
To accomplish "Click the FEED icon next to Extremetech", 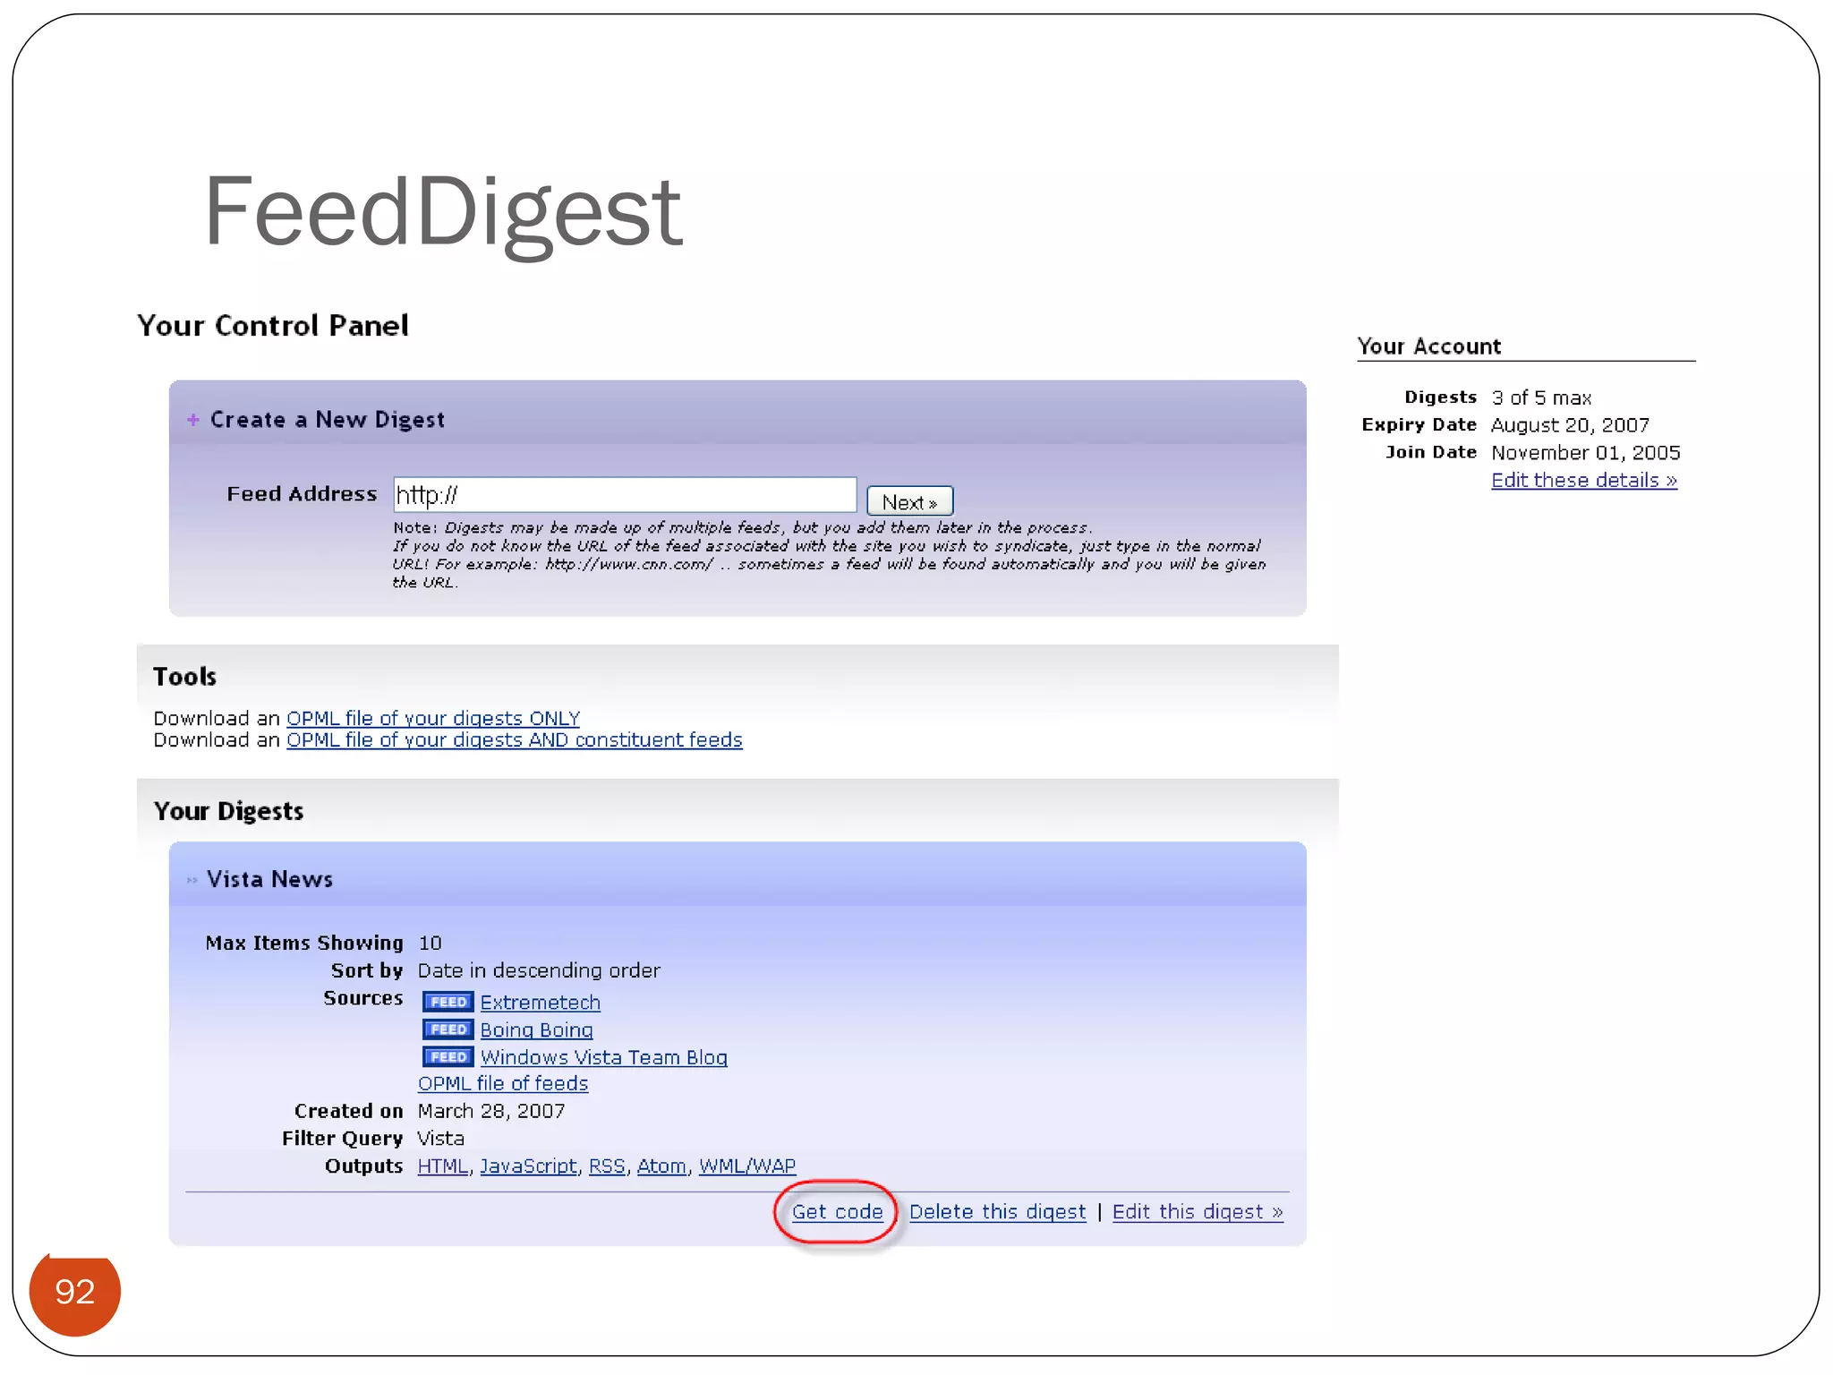I will [448, 1002].
